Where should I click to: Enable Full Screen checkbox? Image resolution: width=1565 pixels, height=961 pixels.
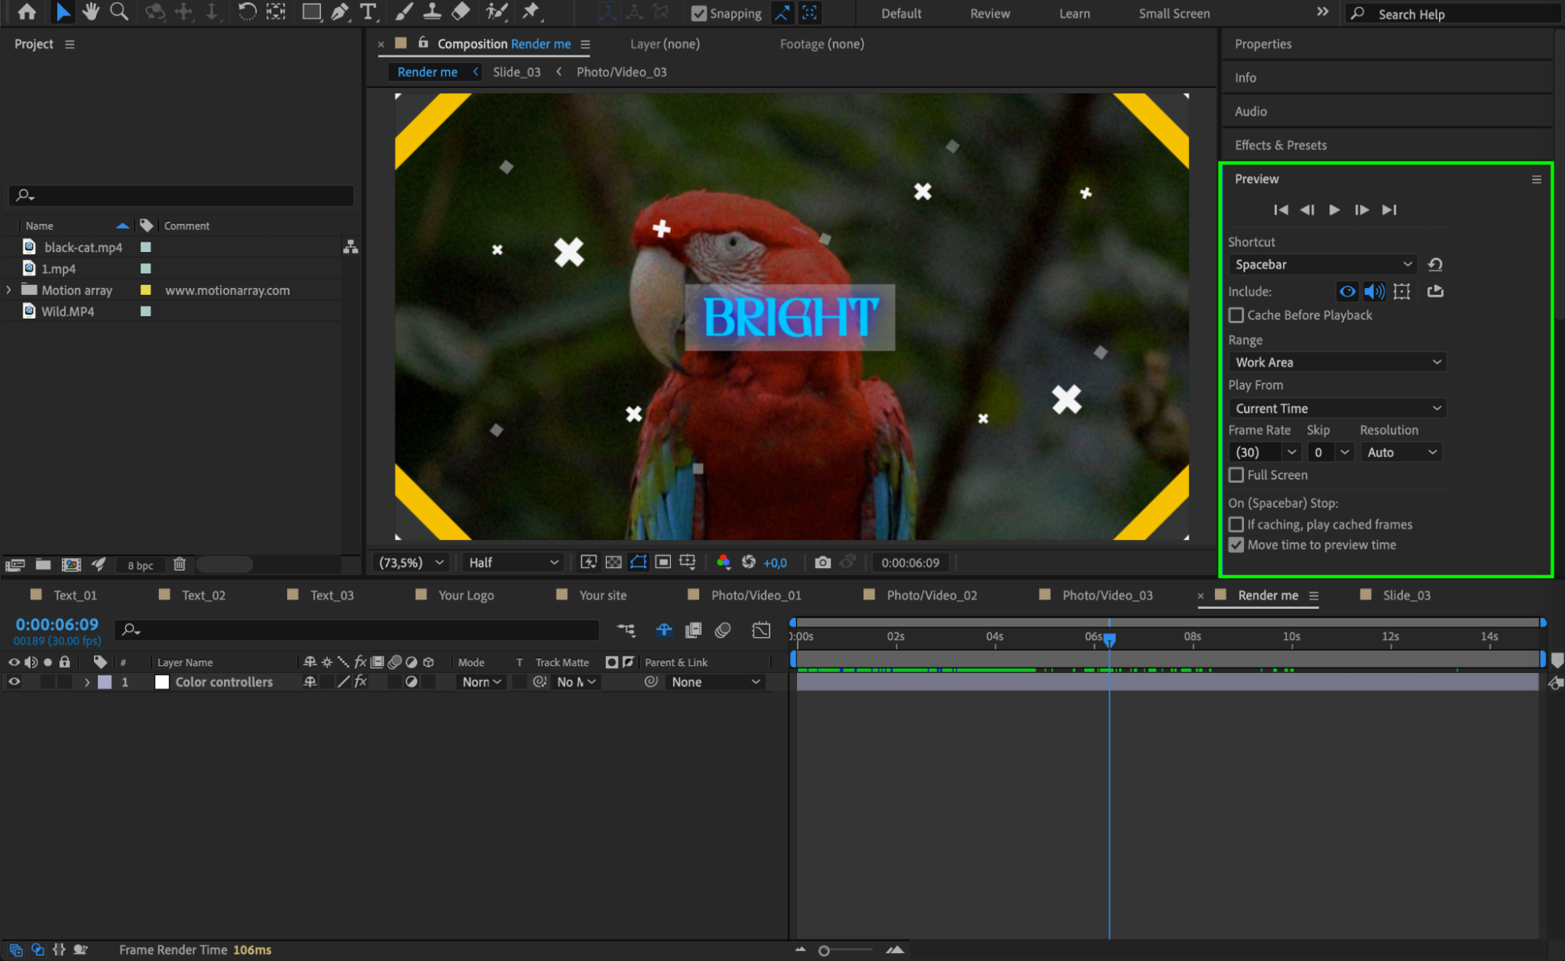pyautogui.click(x=1236, y=475)
